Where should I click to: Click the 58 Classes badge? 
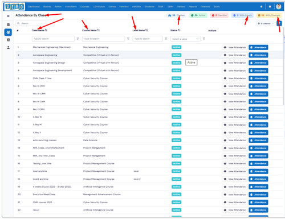pyautogui.click(x=176, y=15)
